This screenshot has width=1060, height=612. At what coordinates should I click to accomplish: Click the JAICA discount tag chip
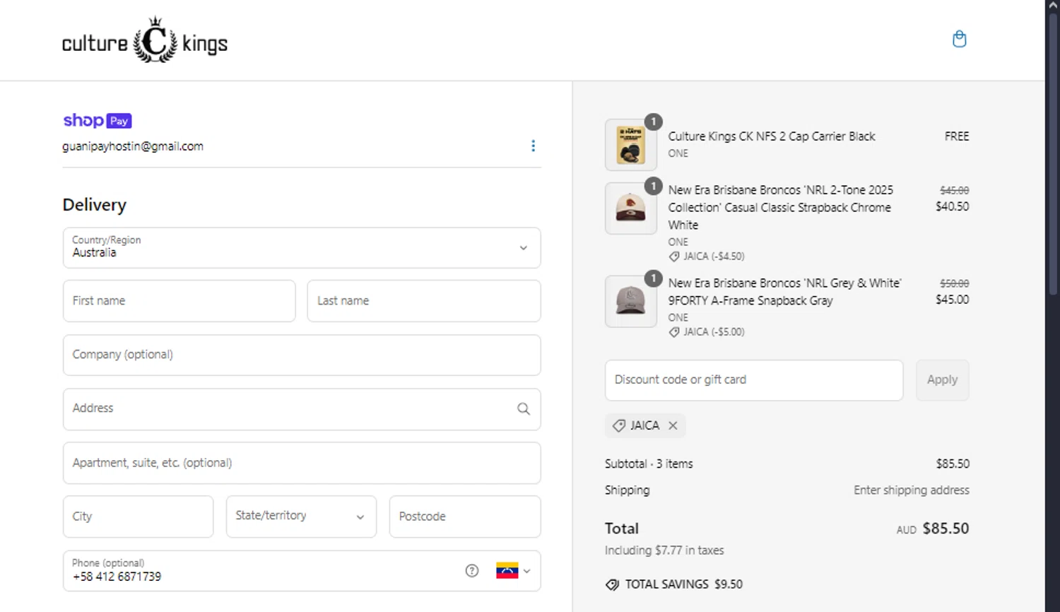(645, 425)
